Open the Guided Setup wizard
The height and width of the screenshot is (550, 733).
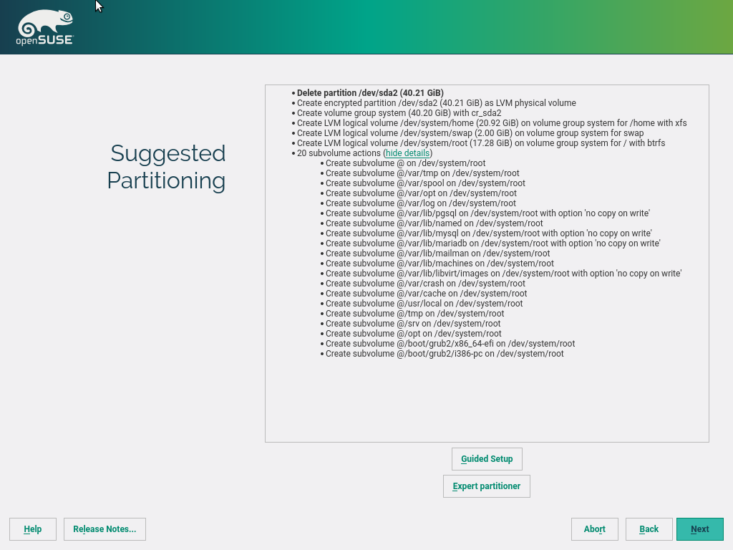tap(487, 459)
